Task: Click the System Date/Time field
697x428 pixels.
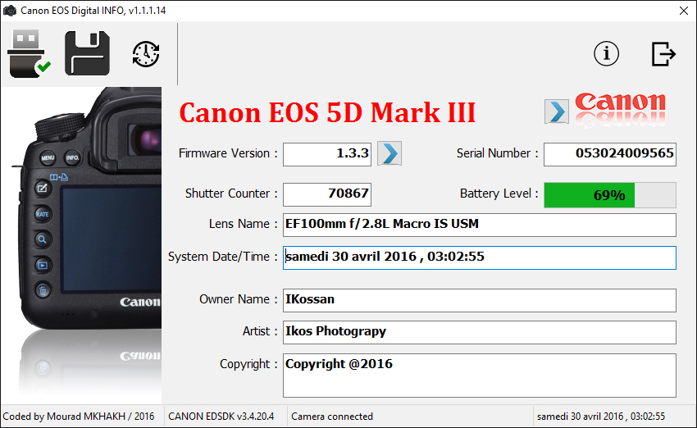Action: tap(480, 257)
